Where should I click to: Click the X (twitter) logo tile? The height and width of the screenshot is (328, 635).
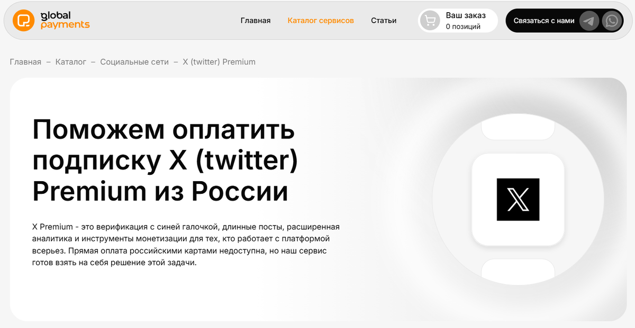point(518,200)
